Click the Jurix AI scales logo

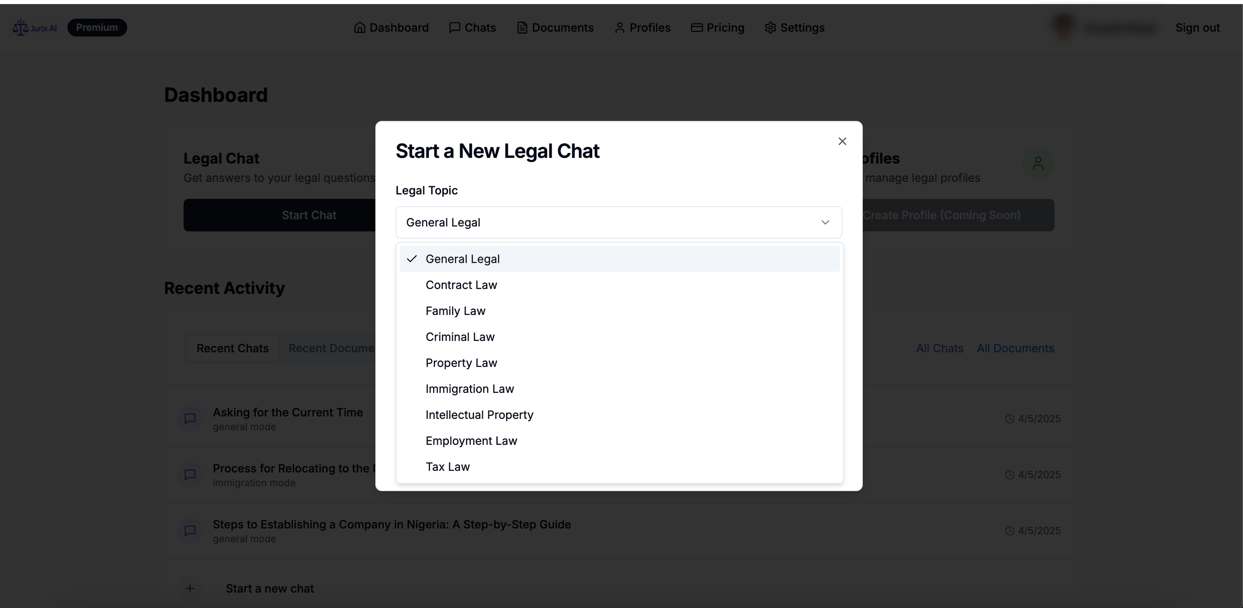(20, 28)
